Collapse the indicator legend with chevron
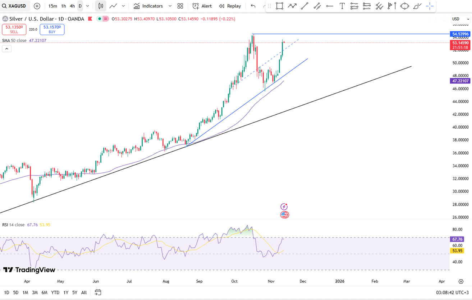Viewport: 472px width, 300px height. point(6,49)
